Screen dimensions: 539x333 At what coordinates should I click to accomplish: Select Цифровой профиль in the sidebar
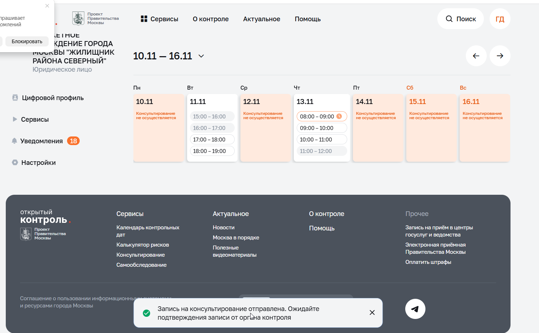53,98
